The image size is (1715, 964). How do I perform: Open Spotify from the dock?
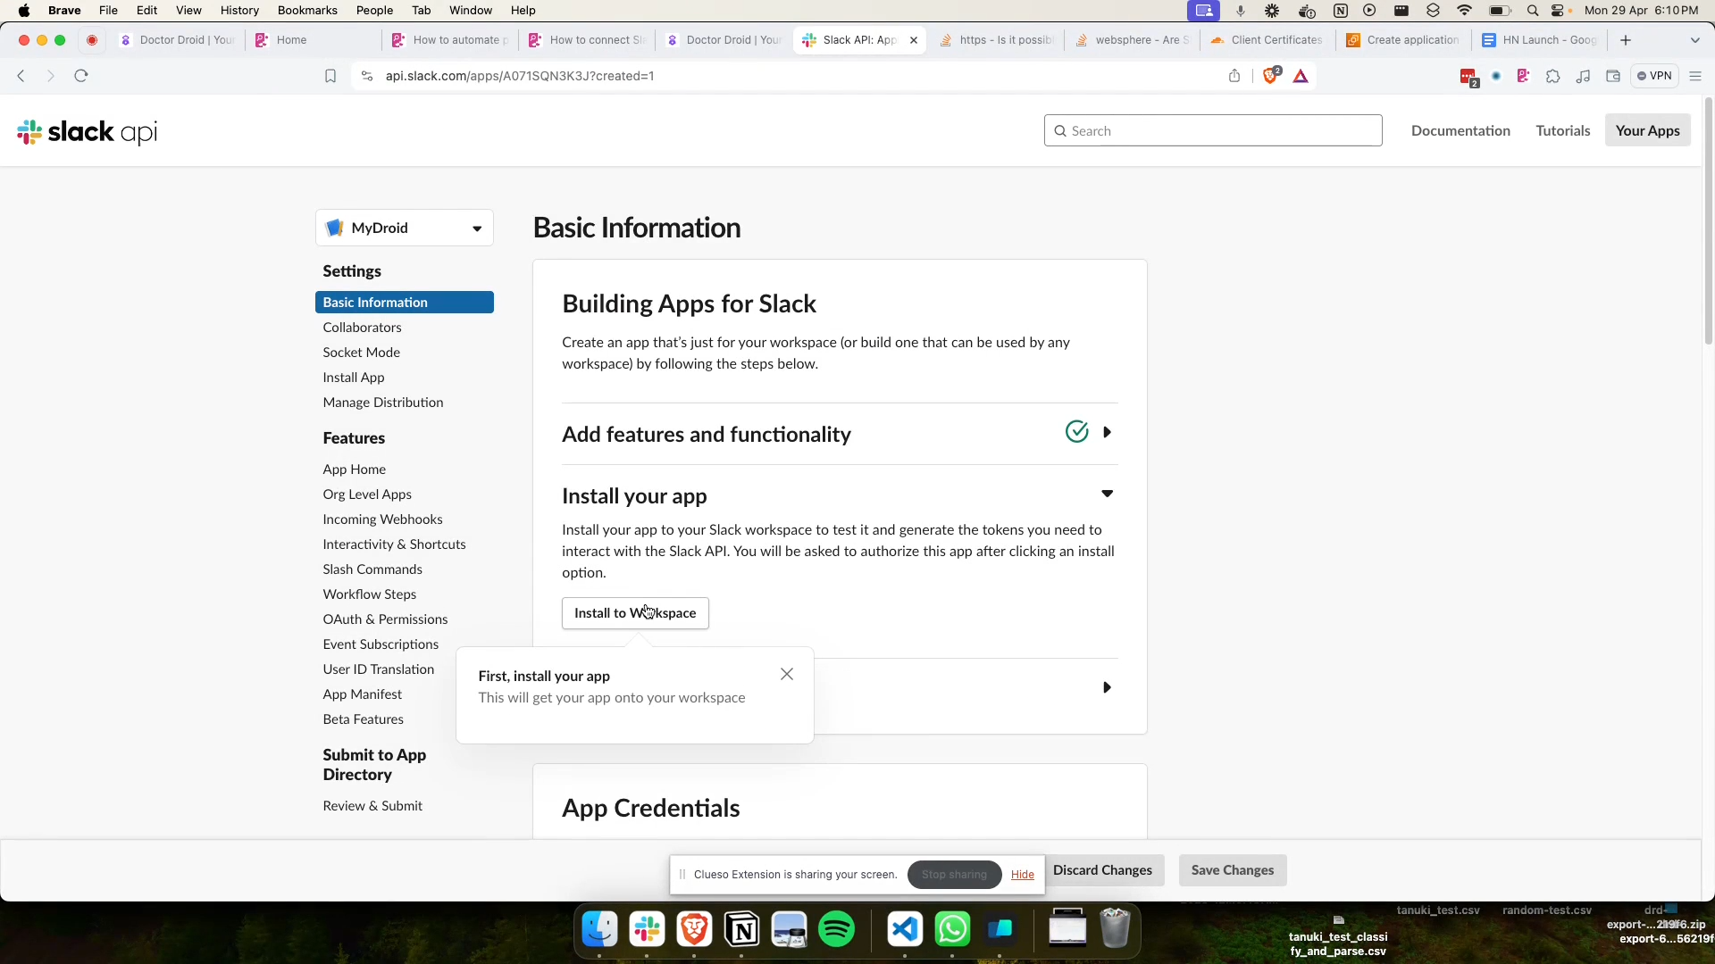[x=836, y=930]
